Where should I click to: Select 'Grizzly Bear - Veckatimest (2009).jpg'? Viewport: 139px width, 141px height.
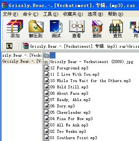tap(92, 62)
